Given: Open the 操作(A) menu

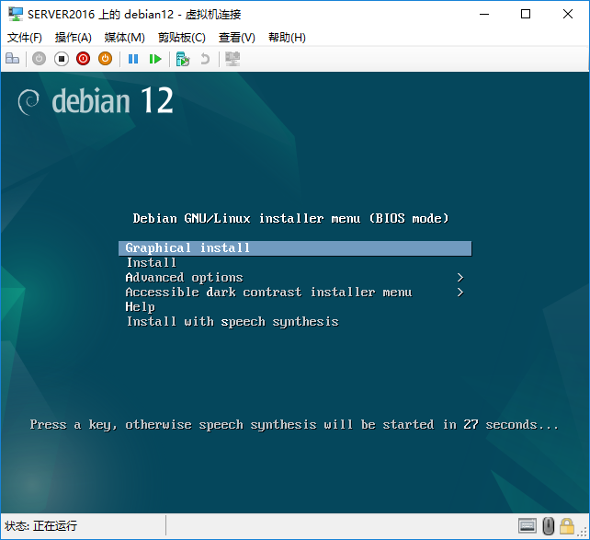Looking at the screenshot, I should pyautogui.click(x=73, y=38).
